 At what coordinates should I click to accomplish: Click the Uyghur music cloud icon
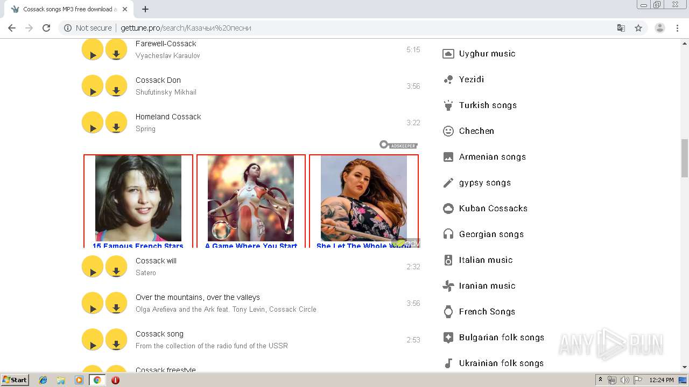tap(448, 54)
